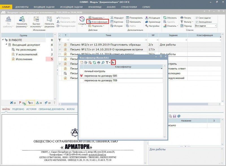Click the delete record icon in Классификатор
This screenshot has height=166, width=226.
tap(90, 63)
